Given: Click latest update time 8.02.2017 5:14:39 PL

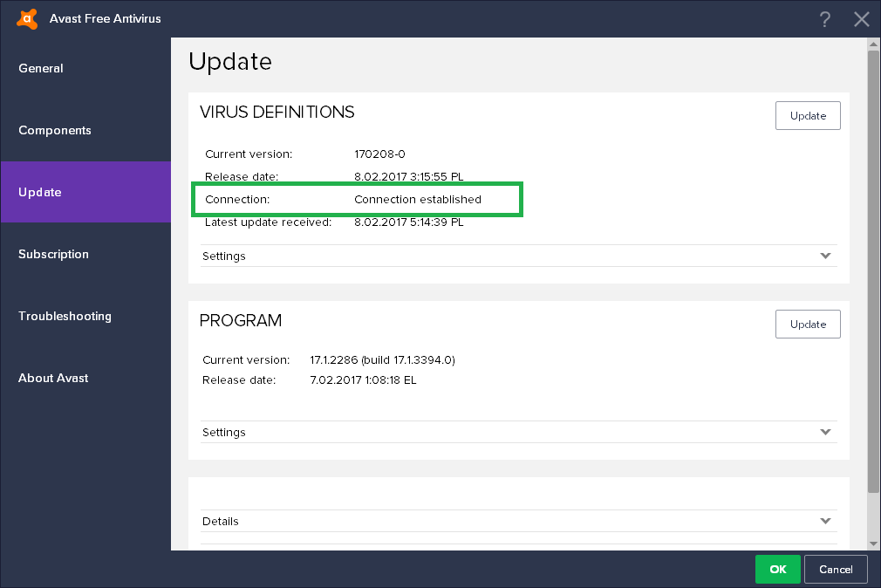Looking at the screenshot, I should pyautogui.click(x=408, y=222).
